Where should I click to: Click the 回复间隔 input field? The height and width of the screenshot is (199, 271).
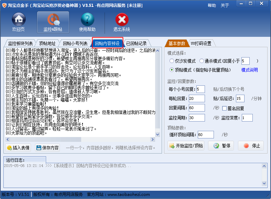point(197,108)
